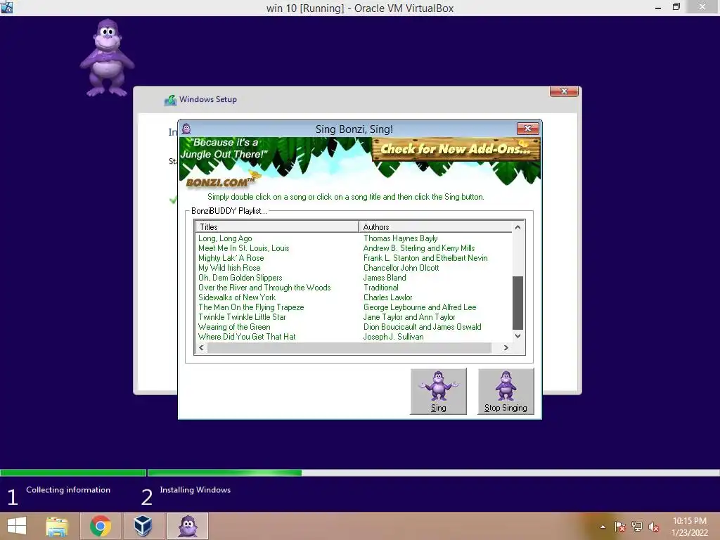
Task: Select song Meet Me In St. Louis, Louis
Action: (244, 248)
